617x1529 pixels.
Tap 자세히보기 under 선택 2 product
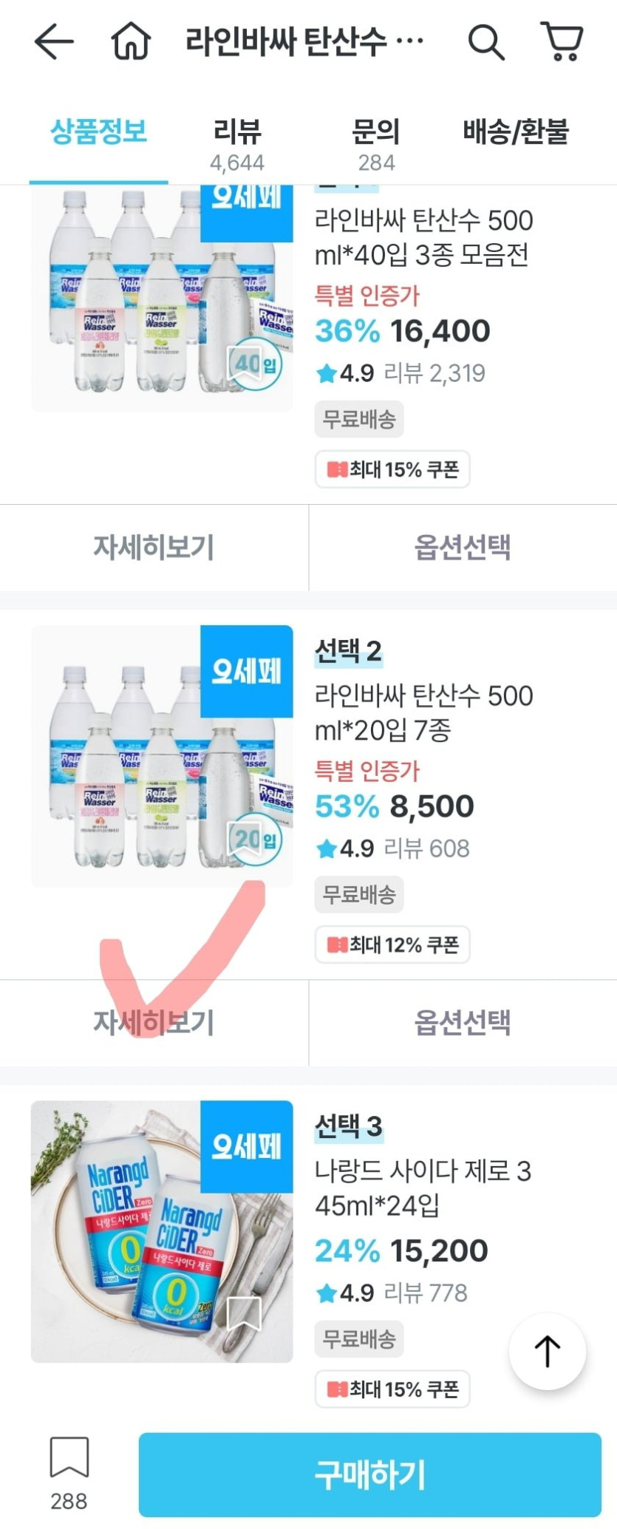click(x=154, y=1023)
